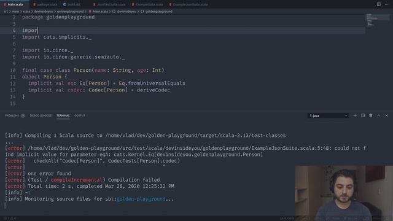Viewport: 393px width, 221px height.
Task: Switch to the PROBLEMS panel tab
Action: click(x=12, y=115)
